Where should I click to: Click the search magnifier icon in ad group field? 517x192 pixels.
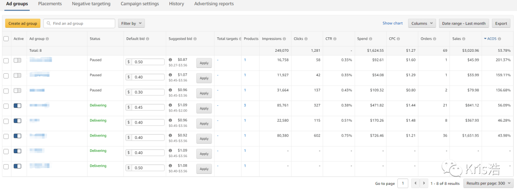[x=48, y=23]
